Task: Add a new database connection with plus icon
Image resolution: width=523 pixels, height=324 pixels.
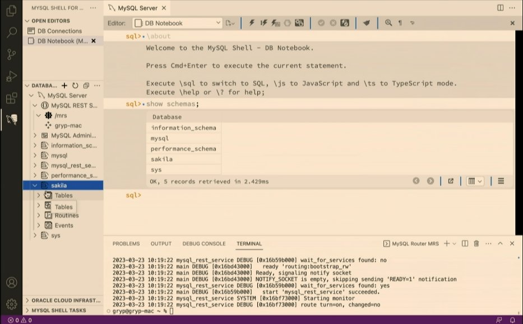Action: click(64, 86)
